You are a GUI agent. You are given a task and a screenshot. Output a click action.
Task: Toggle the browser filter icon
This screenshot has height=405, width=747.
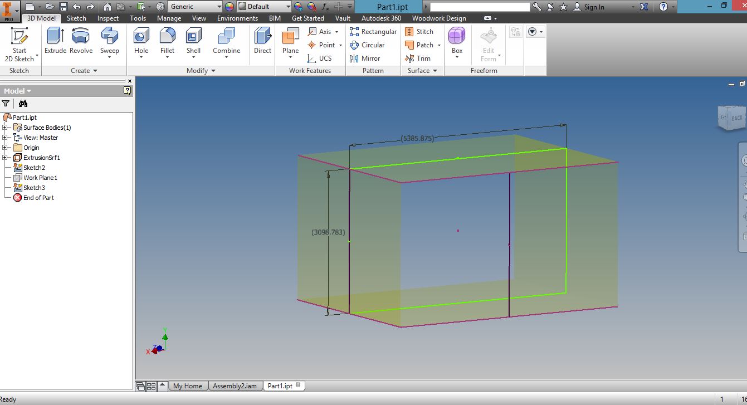point(6,104)
